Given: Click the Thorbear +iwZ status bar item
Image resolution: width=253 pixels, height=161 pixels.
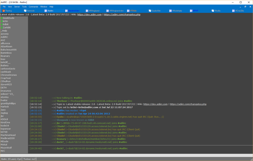Looking at the screenshot, I should point(29,159).
